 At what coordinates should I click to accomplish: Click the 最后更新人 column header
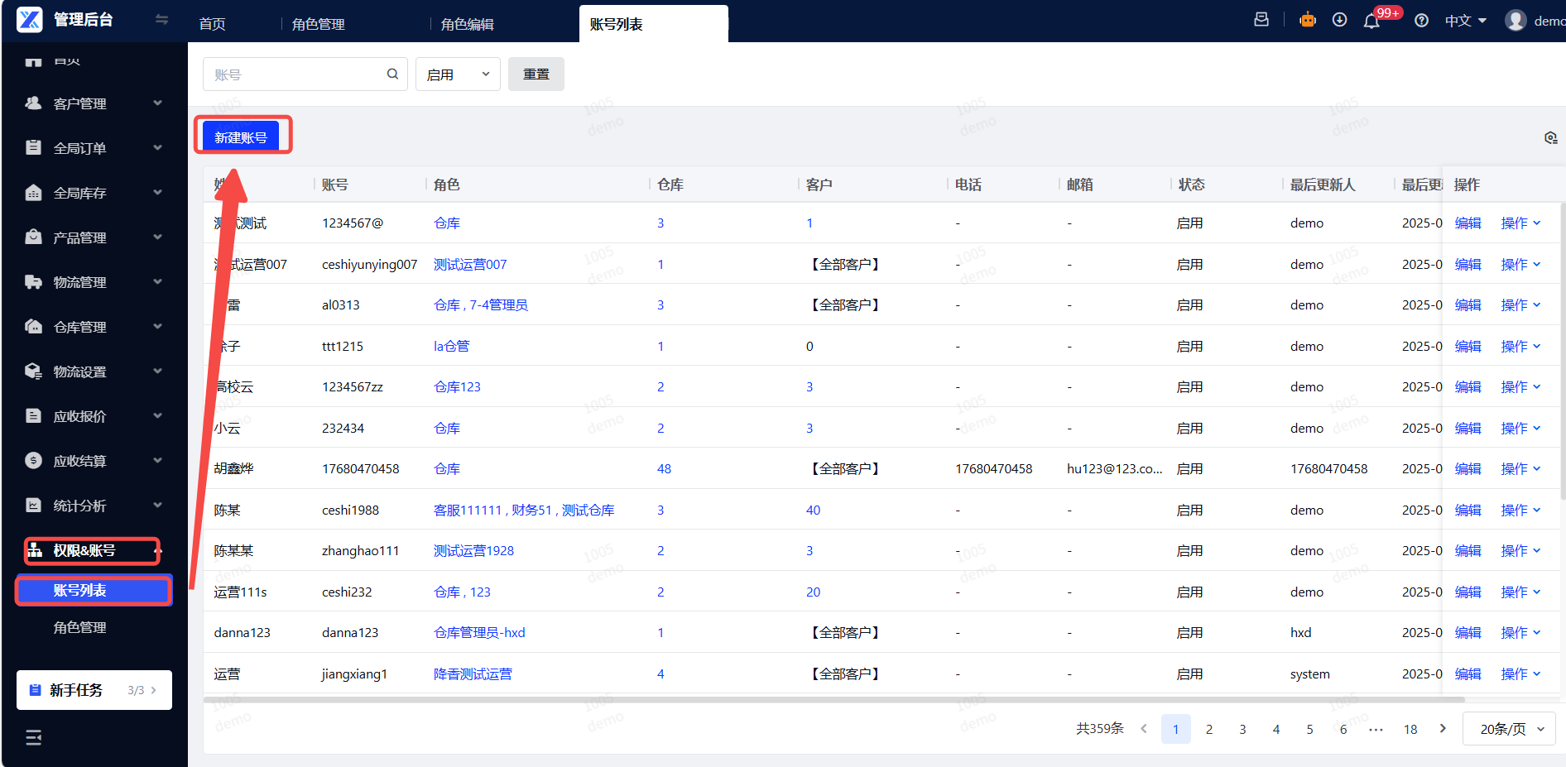[x=1323, y=185]
